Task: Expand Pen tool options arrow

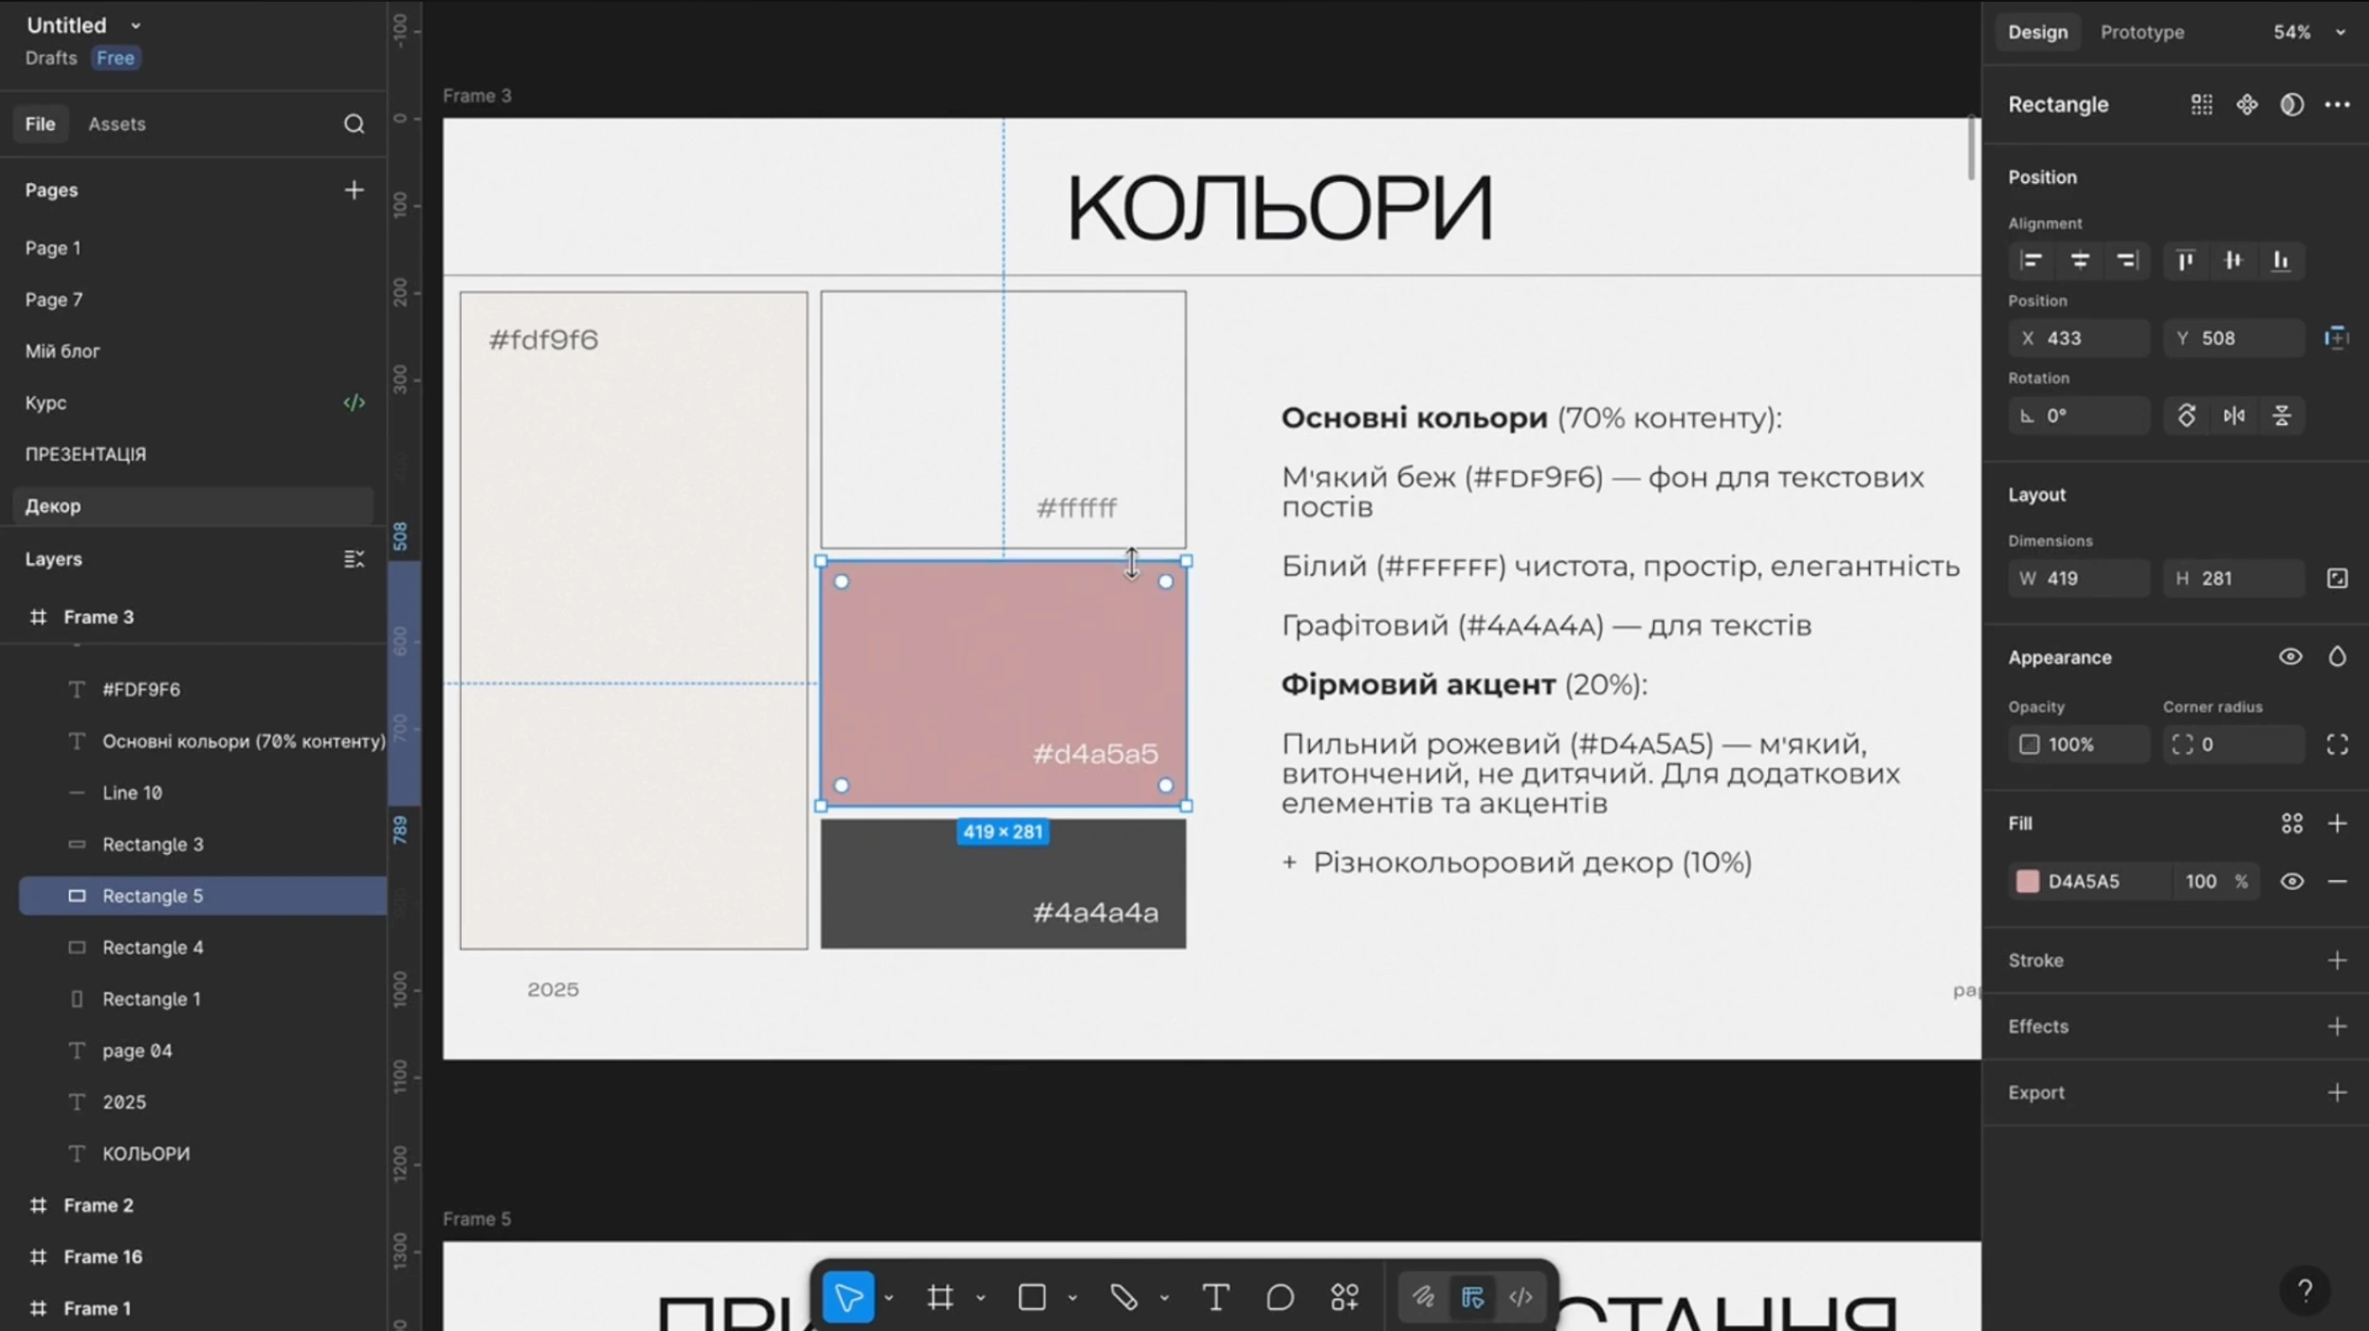Action: pyautogui.click(x=1164, y=1298)
